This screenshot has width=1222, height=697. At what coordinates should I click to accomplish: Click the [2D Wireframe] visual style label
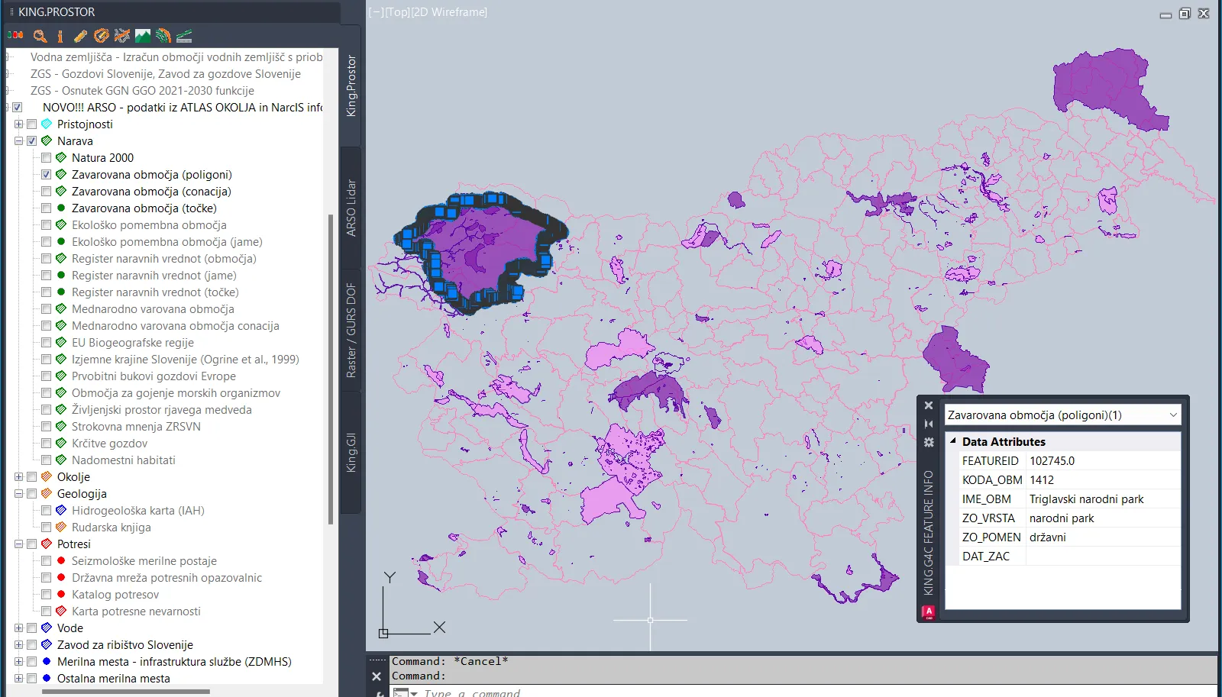(450, 12)
